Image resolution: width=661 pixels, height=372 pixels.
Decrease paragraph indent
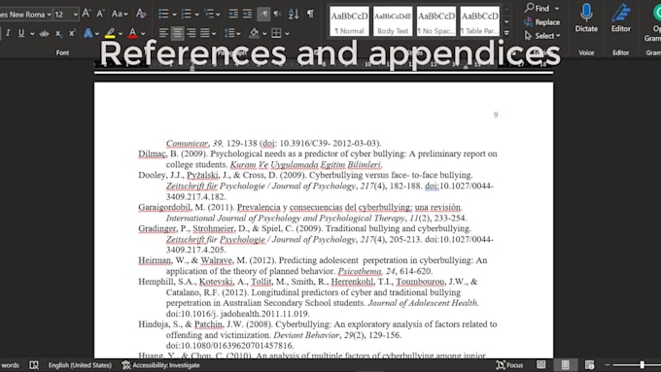(233, 14)
